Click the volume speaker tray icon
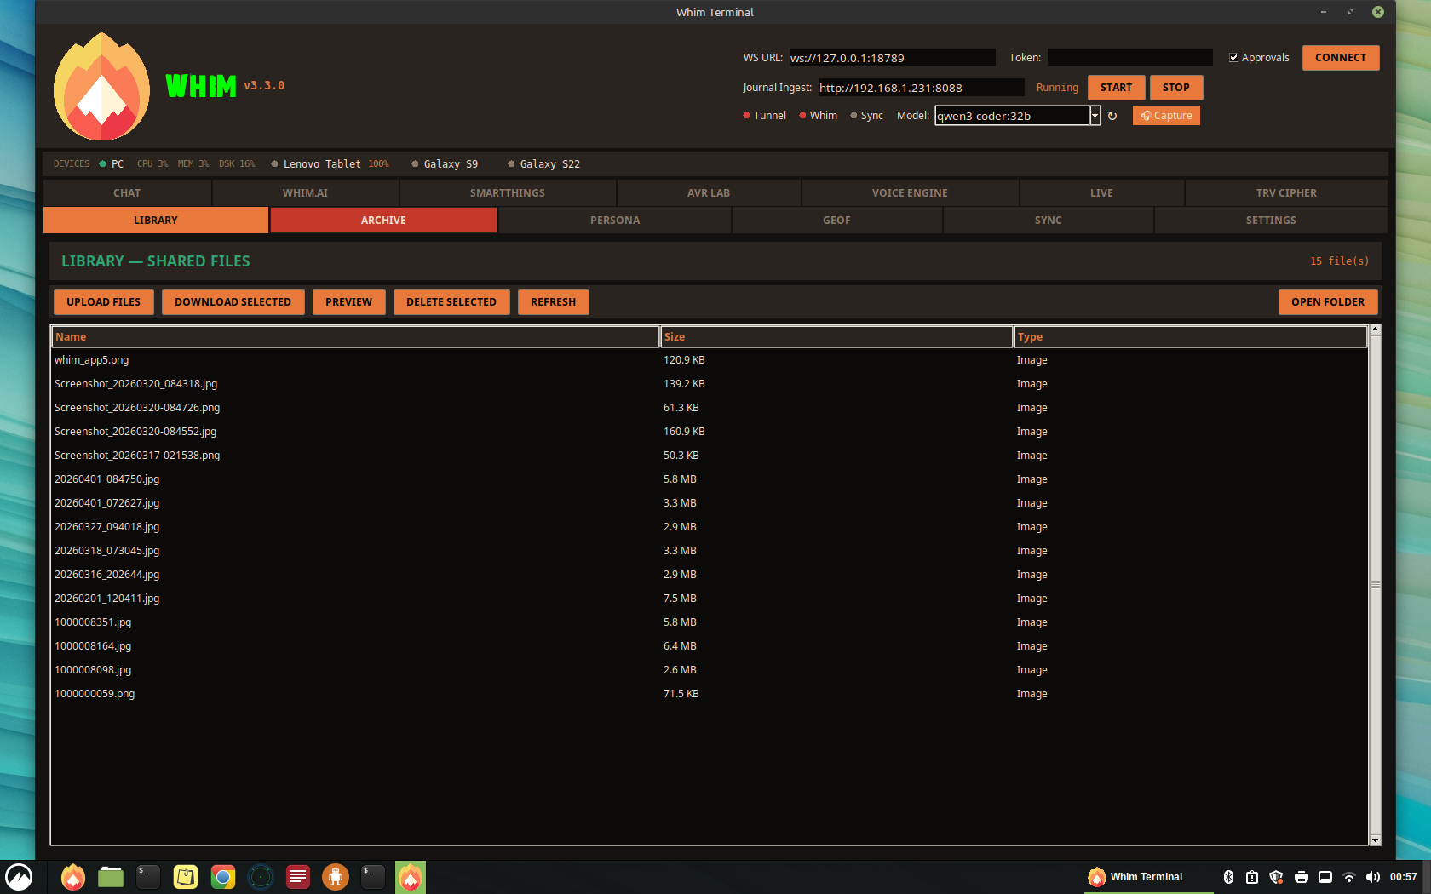1431x894 pixels. tap(1372, 877)
